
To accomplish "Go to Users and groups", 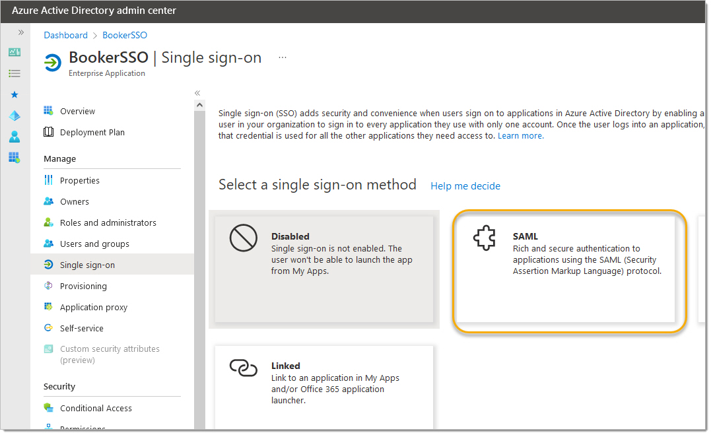I will [x=94, y=244].
